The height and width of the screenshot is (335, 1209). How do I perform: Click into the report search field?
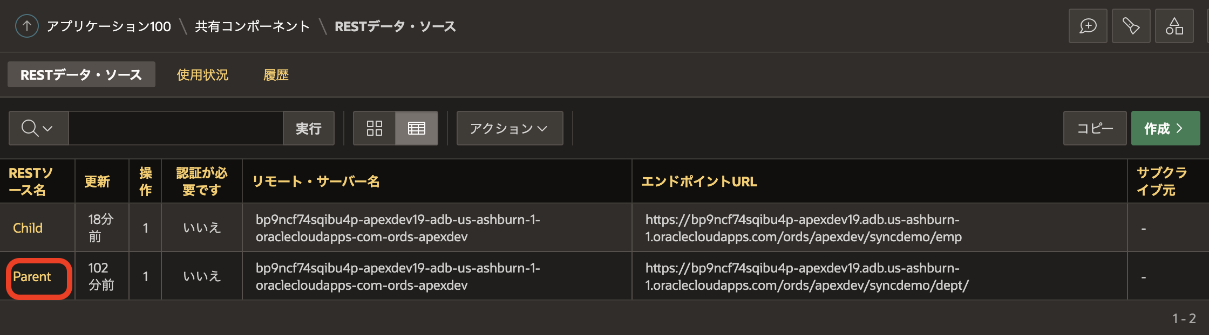point(175,128)
